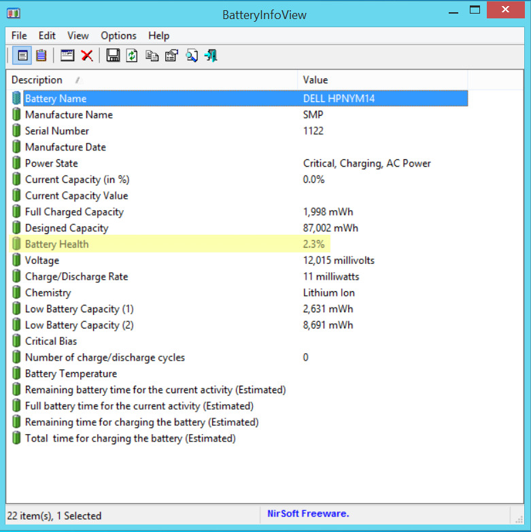Click the 22 item(s), 1 Selected status text

54,516
